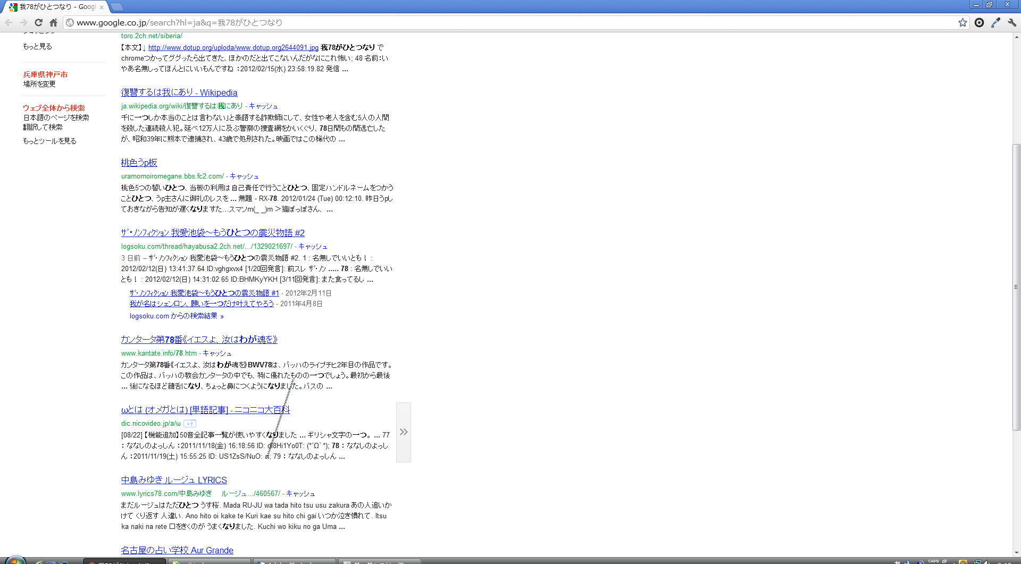Viewport: 1021px width, 564px height.
Task: Open ザ・ノンフィクション 我愛池袋 #2 result
Action: tap(213, 233)
